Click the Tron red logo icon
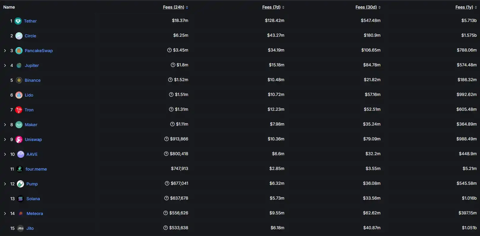Viewport: 480px width, 236px height. coord(19,110)
